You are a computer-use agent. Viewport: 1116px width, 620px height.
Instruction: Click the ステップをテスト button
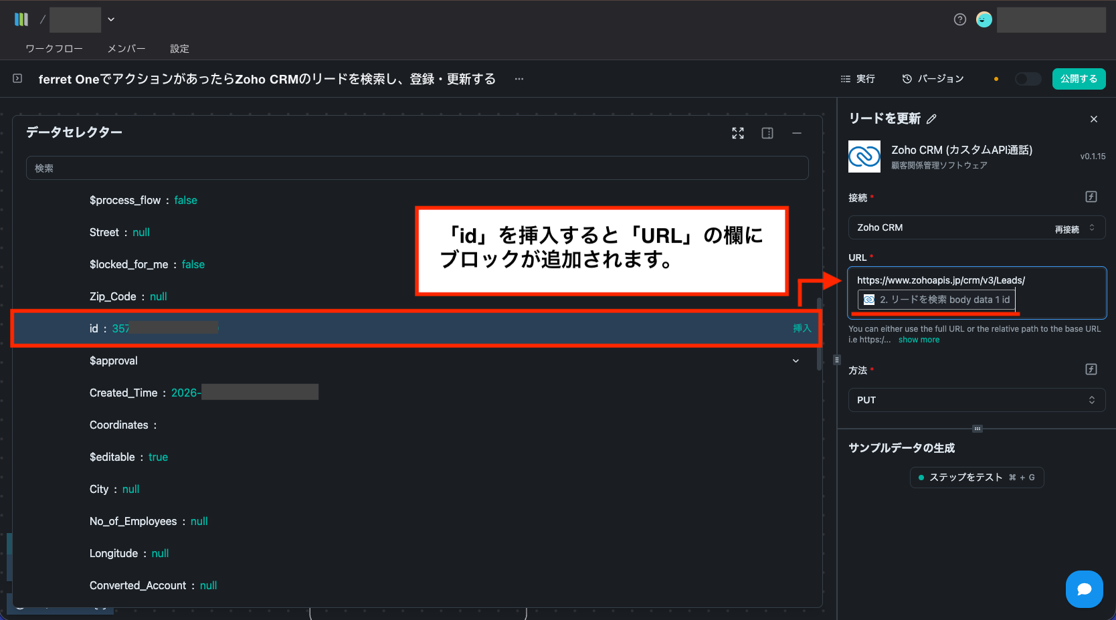click(977, 478)
